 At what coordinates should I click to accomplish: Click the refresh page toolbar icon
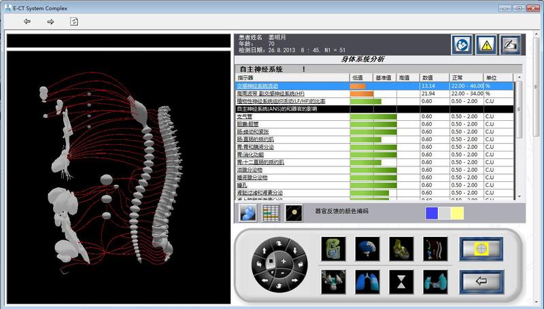click(x=73, y=22)
